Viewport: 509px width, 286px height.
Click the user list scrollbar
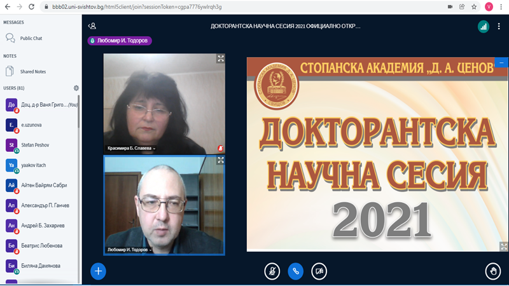point(78,112)
